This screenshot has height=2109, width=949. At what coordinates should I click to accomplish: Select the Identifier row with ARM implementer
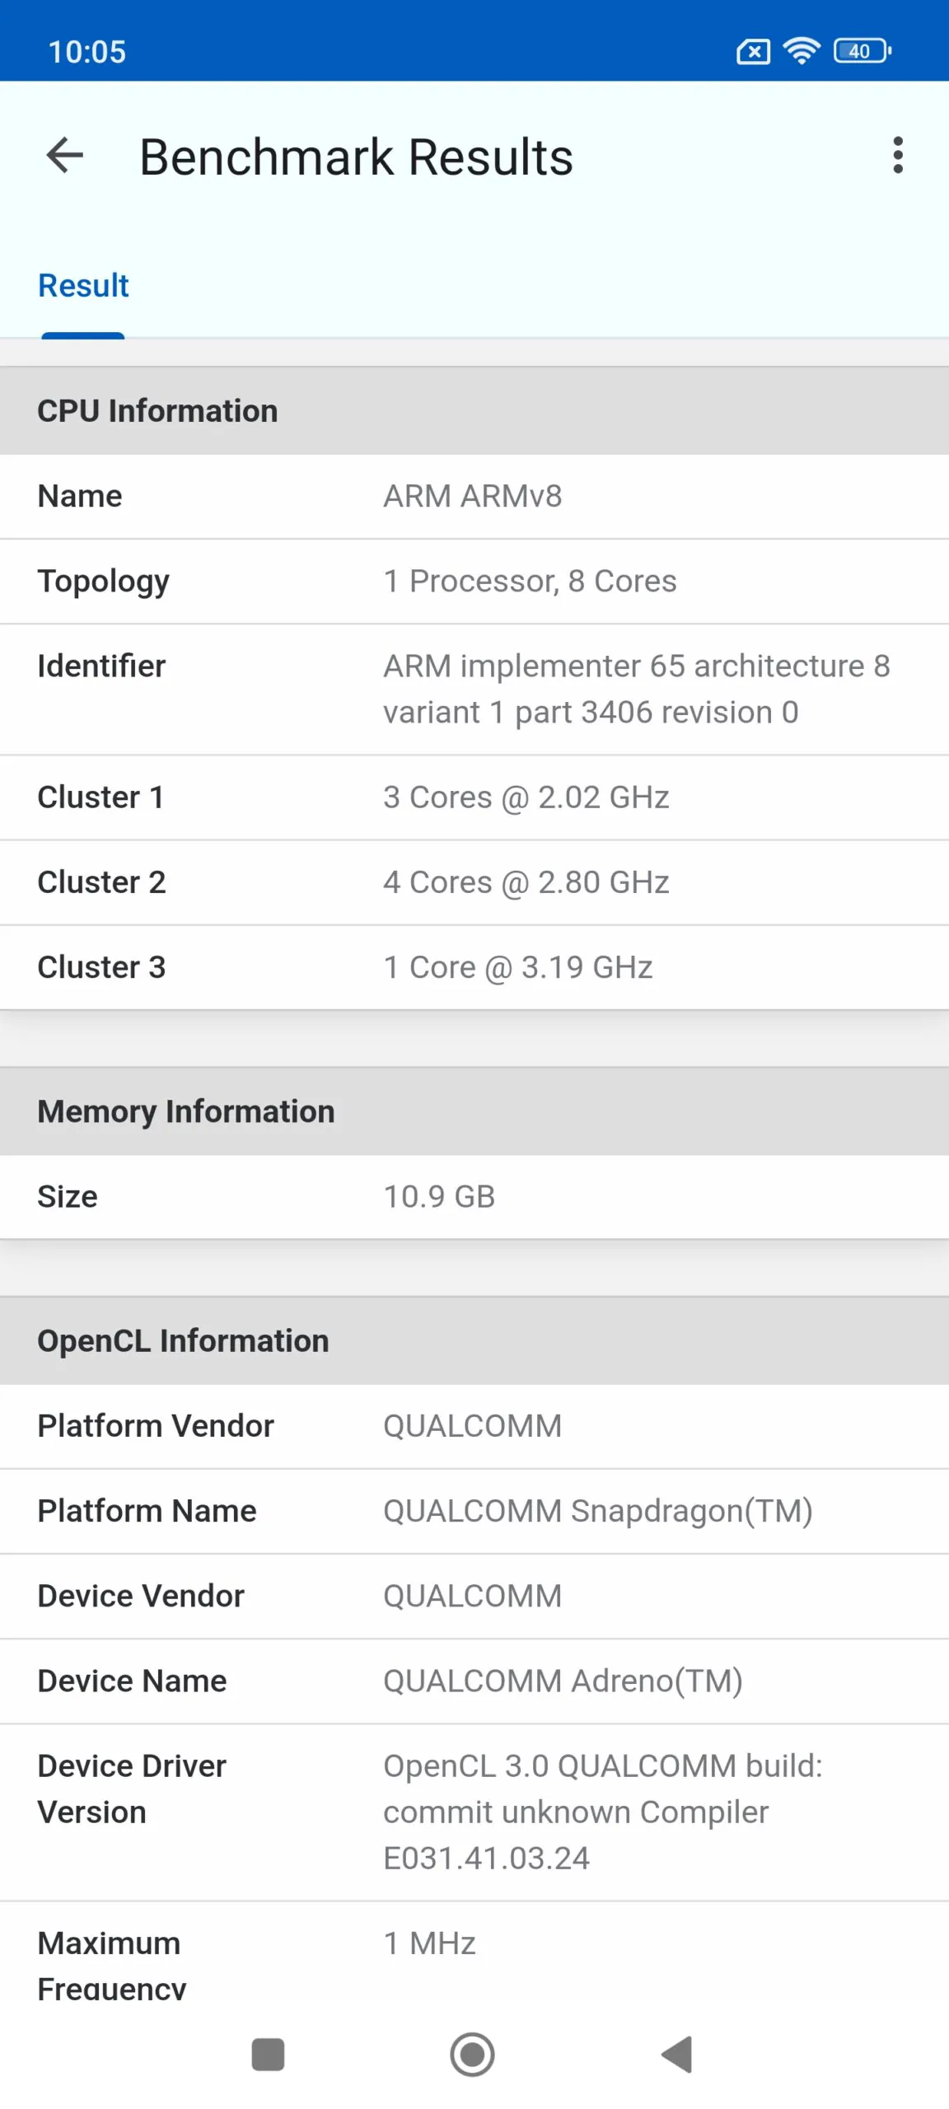474,690
